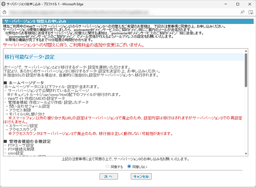
Task: Click the 同意する label text
Action: (117, 167)
